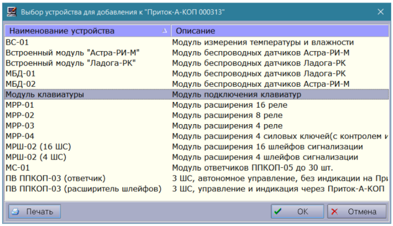Select the 'МБД-02' device row
This screenshot has width=393, height=226.
(x=197, y=84)
